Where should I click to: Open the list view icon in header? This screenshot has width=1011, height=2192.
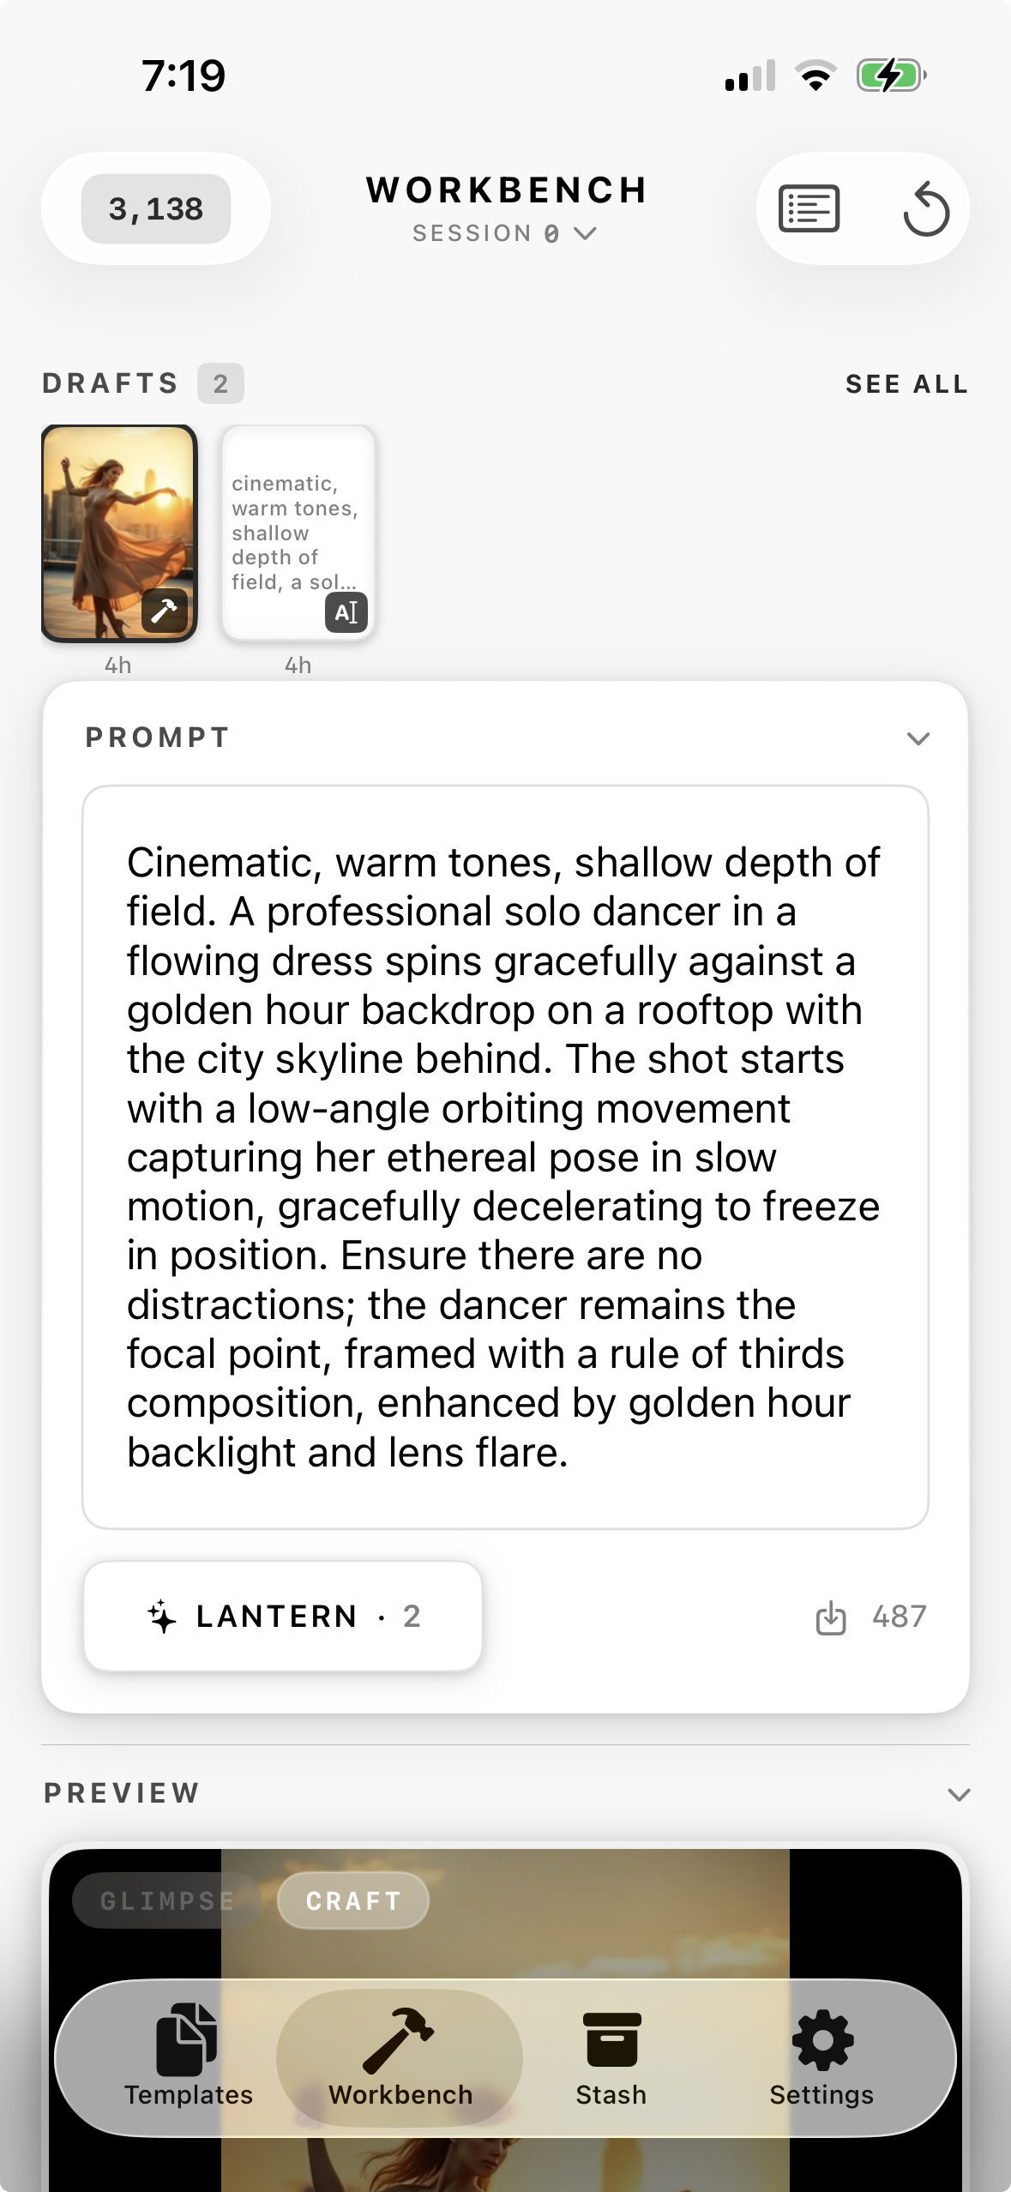[809, 208]
